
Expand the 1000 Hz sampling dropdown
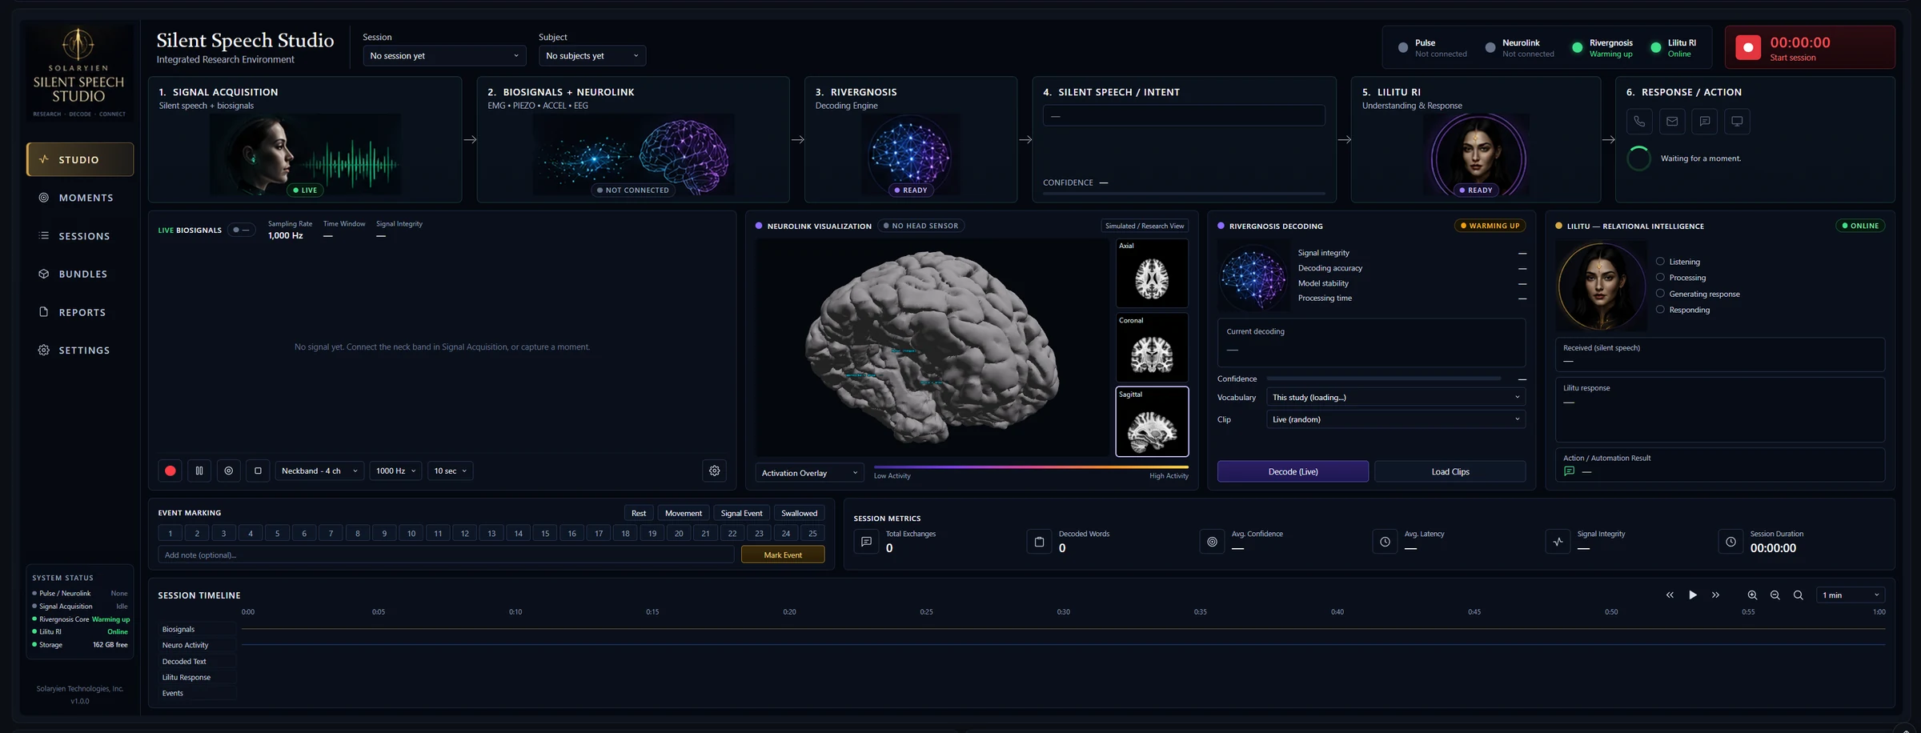395,471
